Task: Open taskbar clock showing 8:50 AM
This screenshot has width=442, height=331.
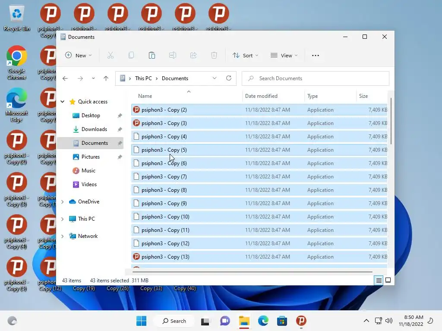Action: (411, 321)
